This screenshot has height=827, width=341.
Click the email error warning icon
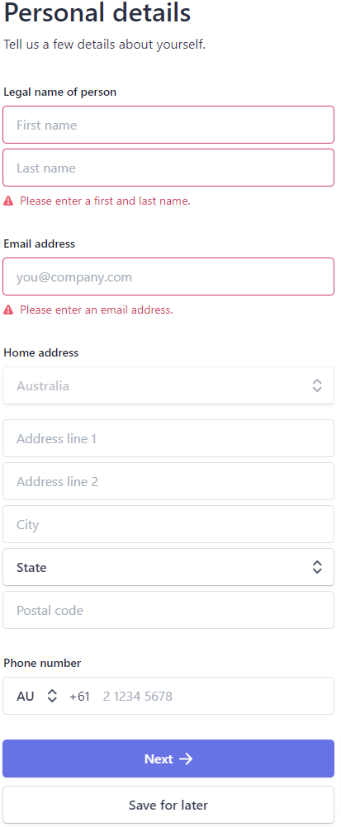click(x=8, y=310)
